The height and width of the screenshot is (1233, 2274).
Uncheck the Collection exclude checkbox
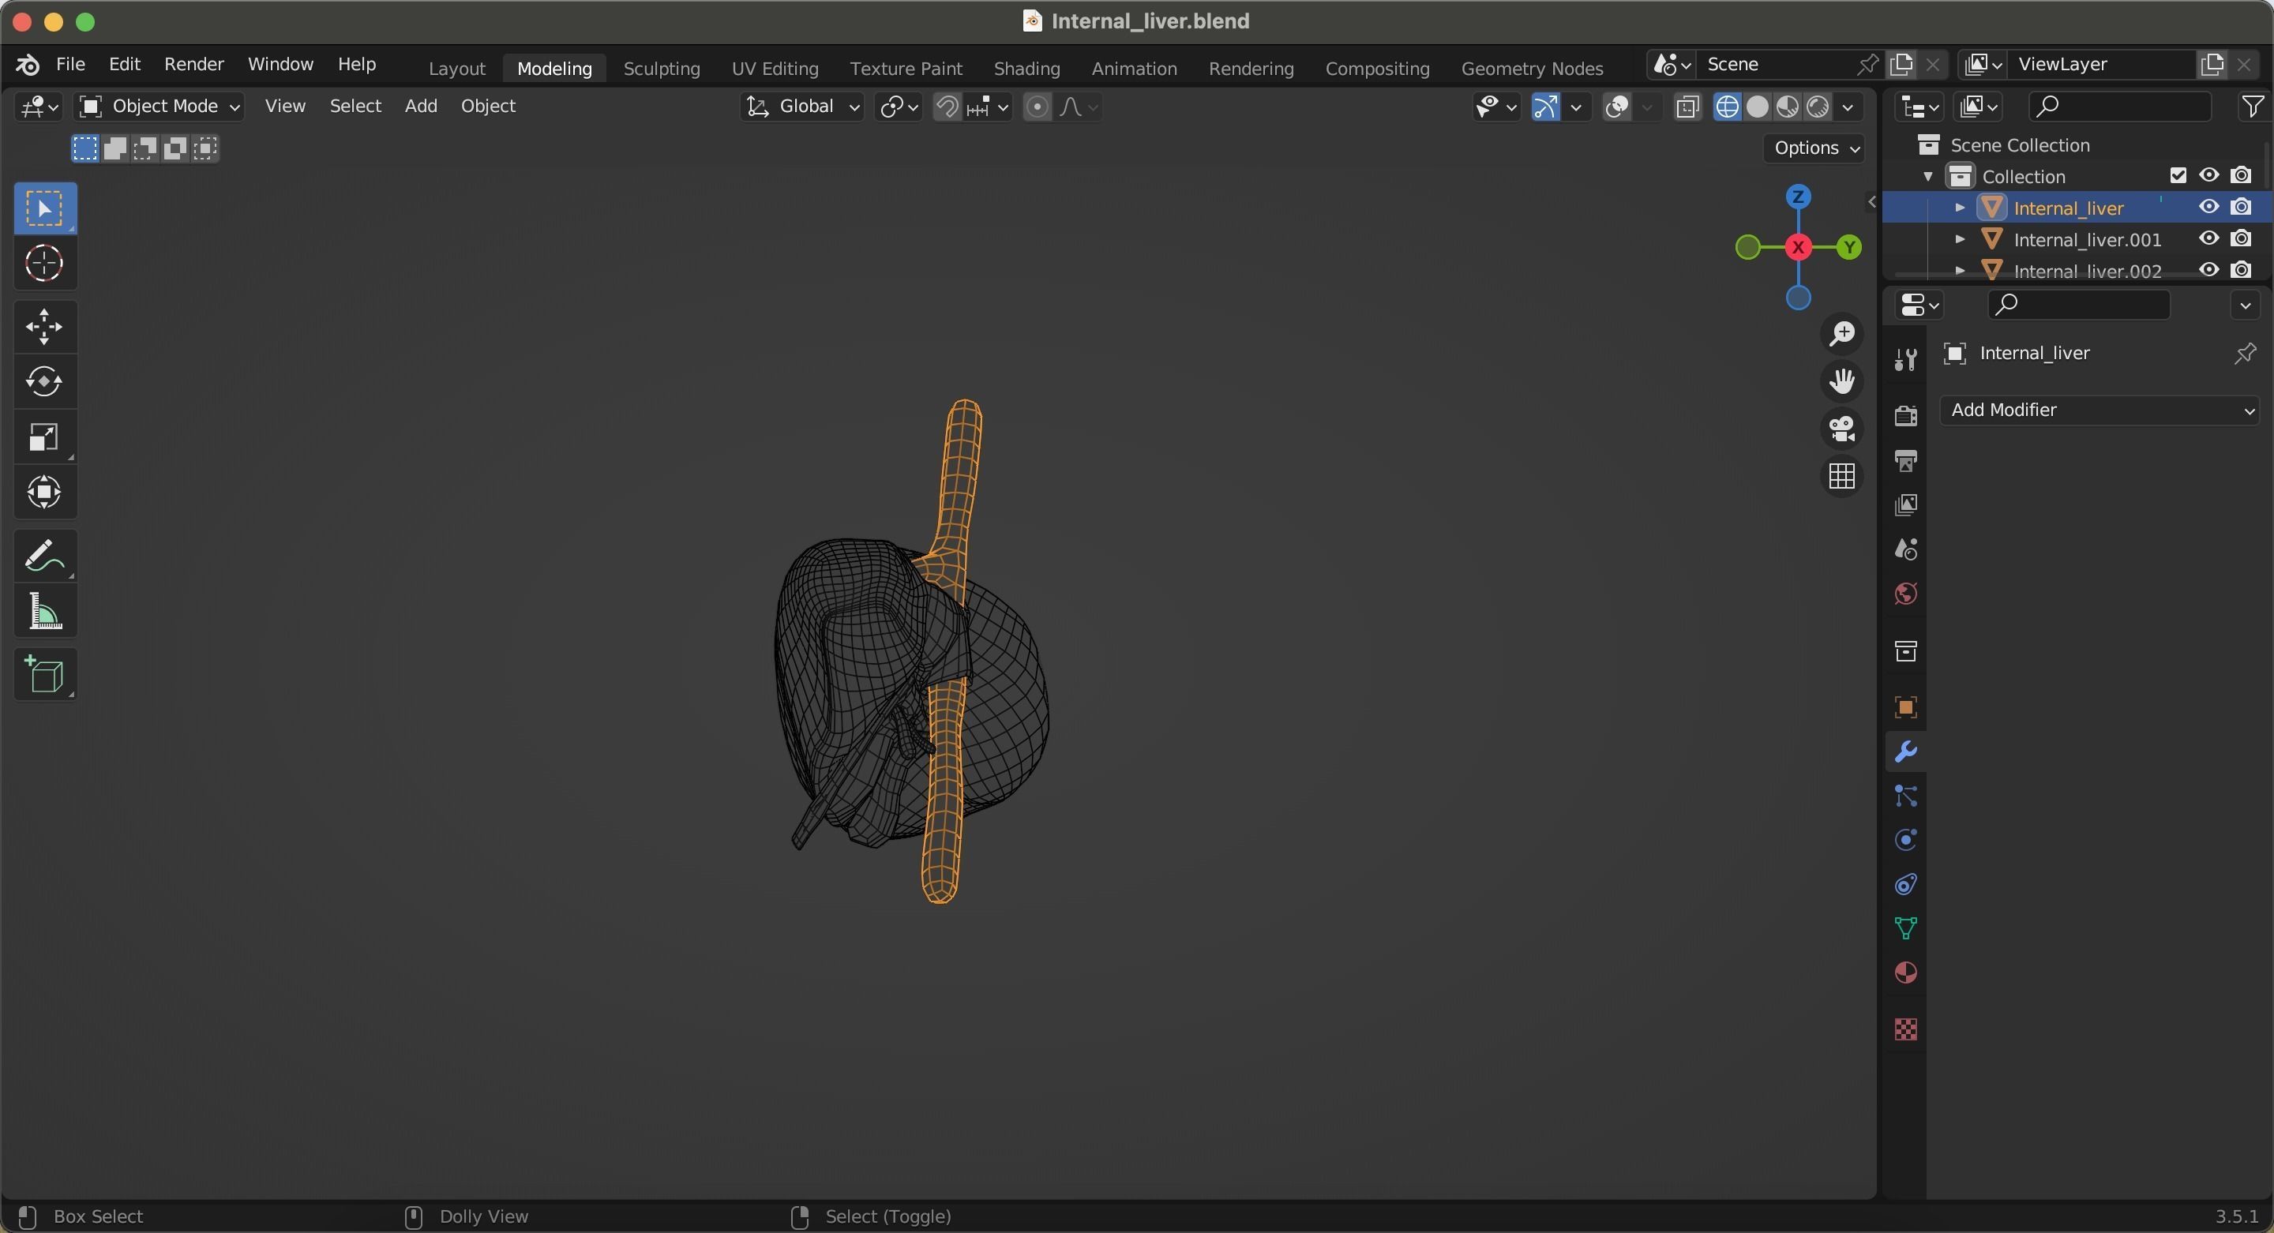pos(2178,176)
